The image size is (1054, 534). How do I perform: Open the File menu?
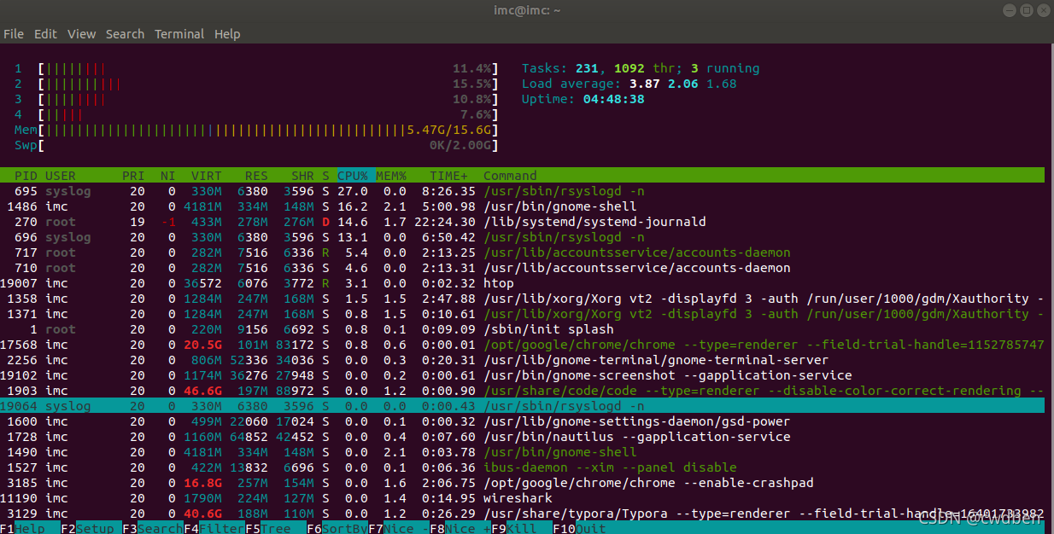pyautogui.click(x=14, y=34)
